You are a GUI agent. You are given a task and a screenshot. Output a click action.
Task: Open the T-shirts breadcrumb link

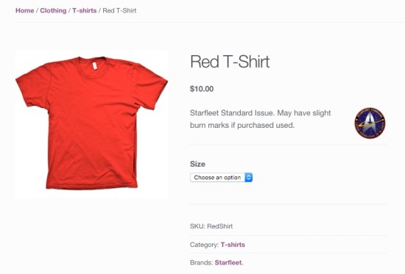85,10
